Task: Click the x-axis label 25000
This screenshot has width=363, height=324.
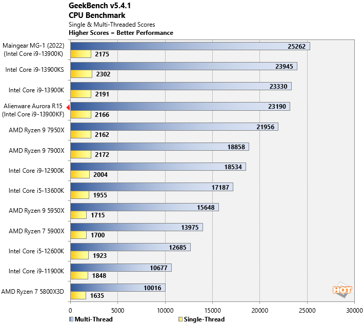Action: 307,310
